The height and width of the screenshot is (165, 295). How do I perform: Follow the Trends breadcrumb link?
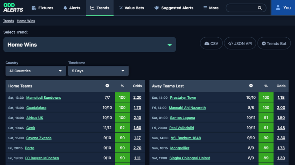coord(9,21)
